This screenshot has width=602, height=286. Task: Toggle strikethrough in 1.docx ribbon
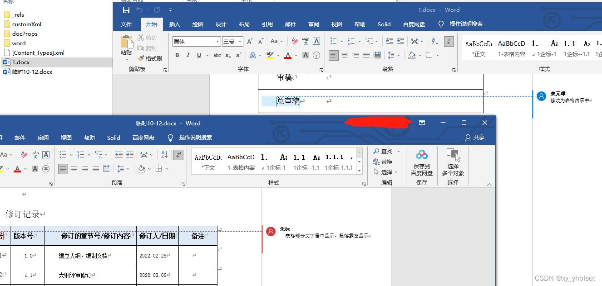tap(217, 55)
